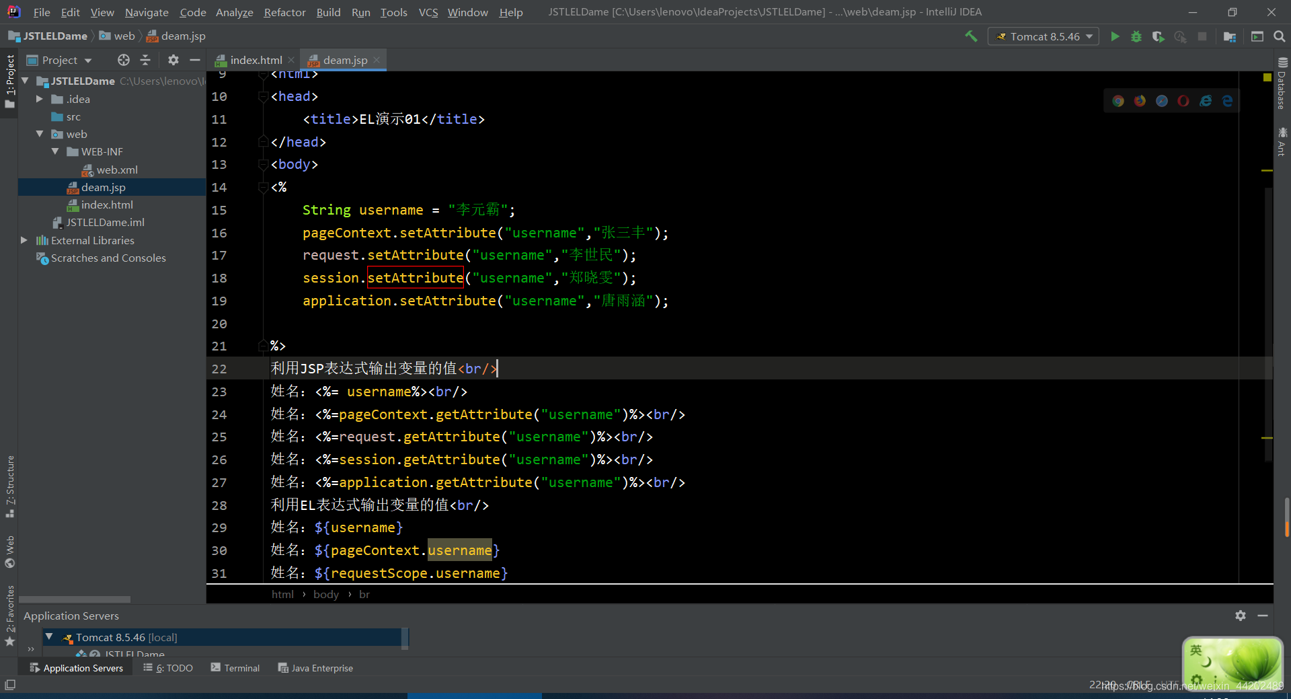Hide the Application Servers panel
The image size is (1291, 699).
(x=1263, y=616)
